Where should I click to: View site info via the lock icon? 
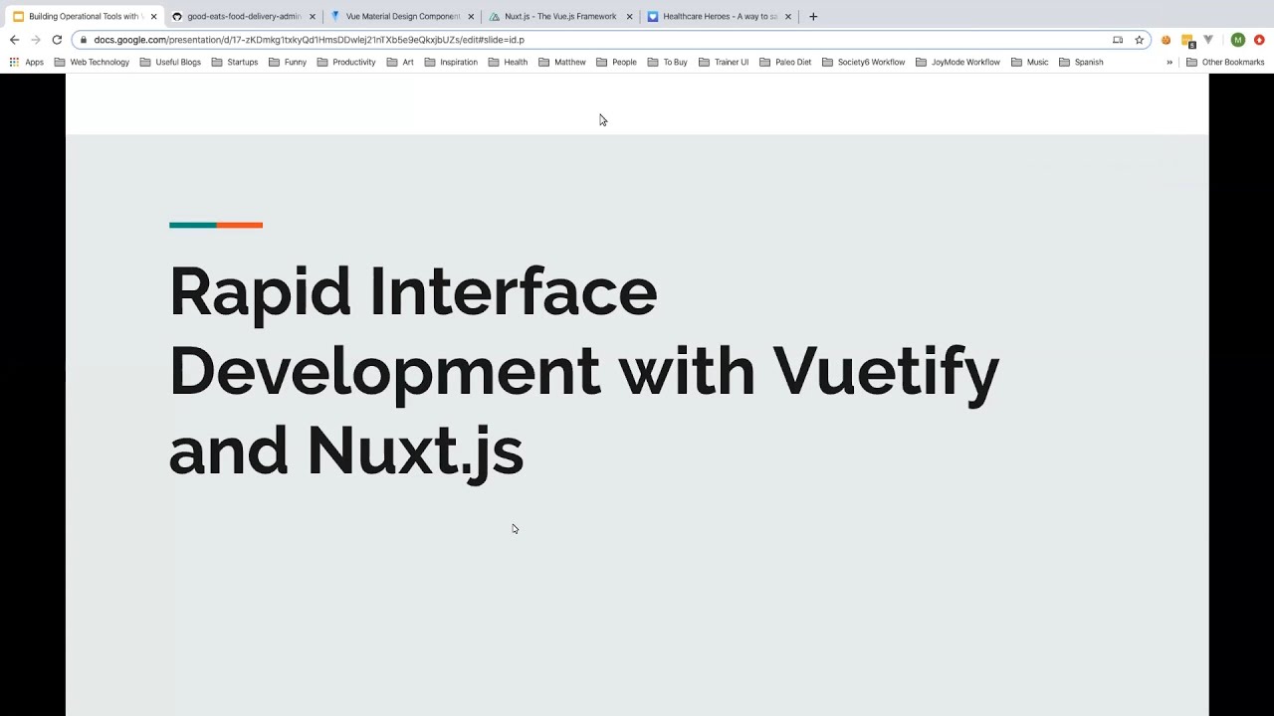[x=84, y=40]
